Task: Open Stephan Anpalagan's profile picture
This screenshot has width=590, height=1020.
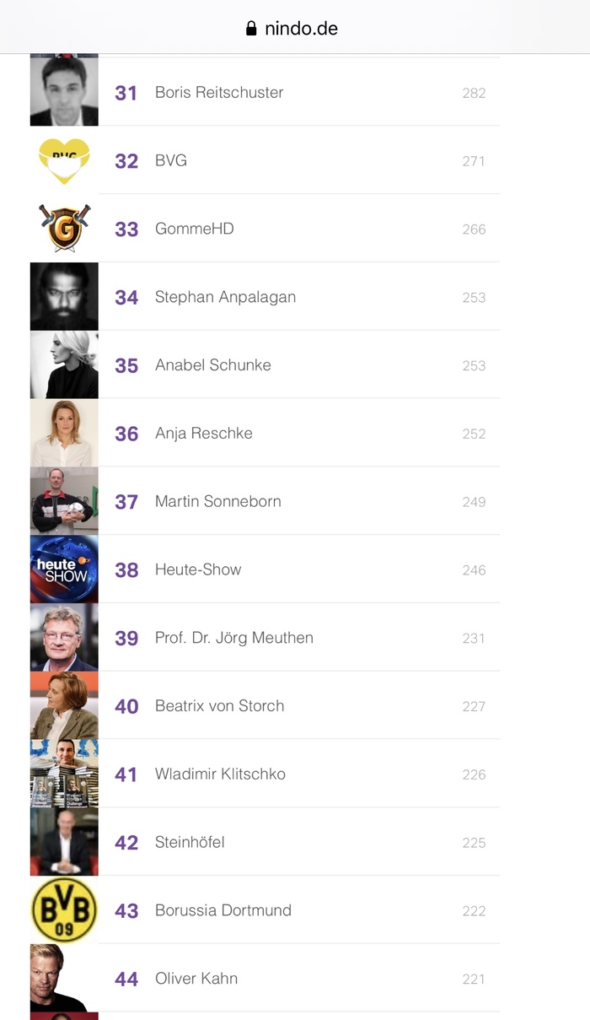Action: pos(64,297)
